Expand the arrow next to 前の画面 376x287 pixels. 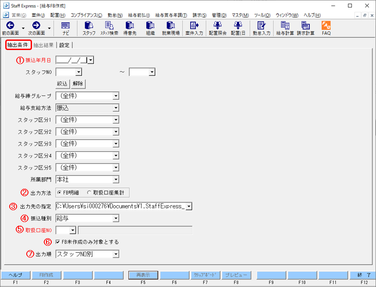pos(23,29)
